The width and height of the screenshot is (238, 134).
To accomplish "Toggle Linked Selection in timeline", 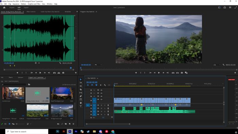I will point(96,85).
